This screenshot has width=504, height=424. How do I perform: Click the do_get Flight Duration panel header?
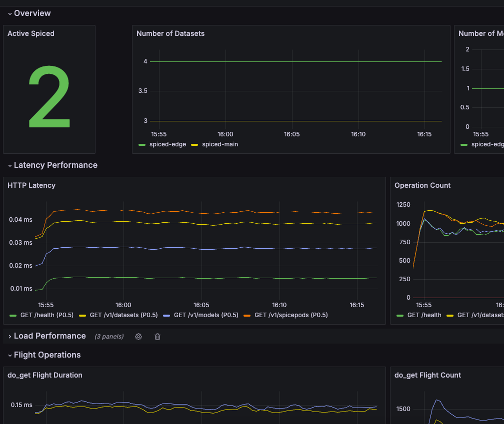point(45,375)
